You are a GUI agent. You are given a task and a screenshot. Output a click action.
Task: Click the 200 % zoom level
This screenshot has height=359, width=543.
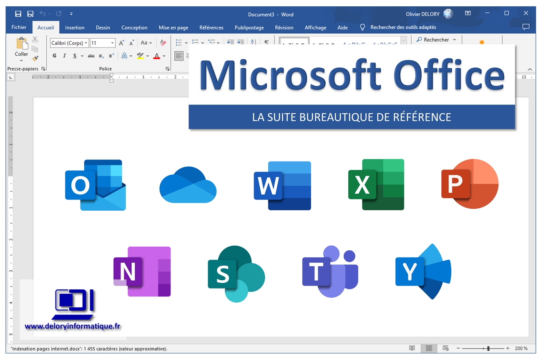(521, 348)
